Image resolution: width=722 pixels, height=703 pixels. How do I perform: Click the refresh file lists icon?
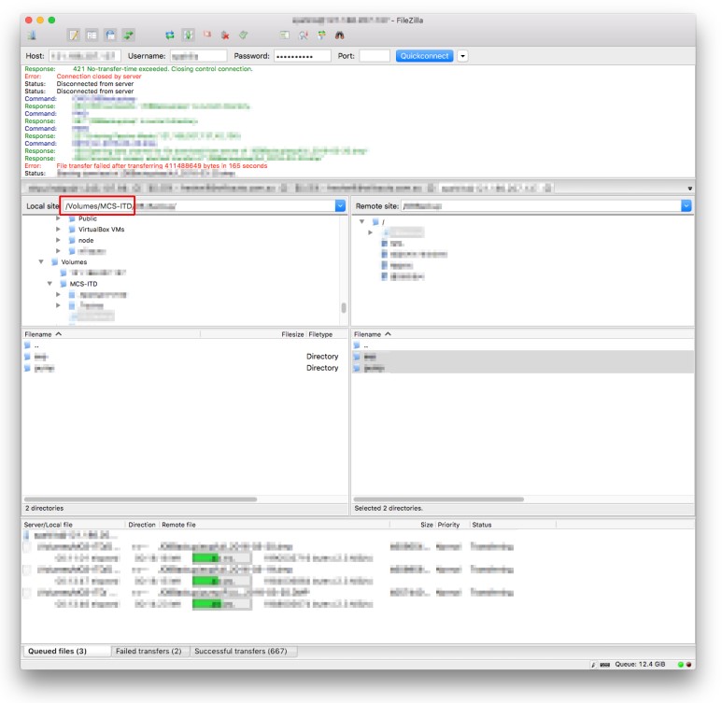pos(170,35)
